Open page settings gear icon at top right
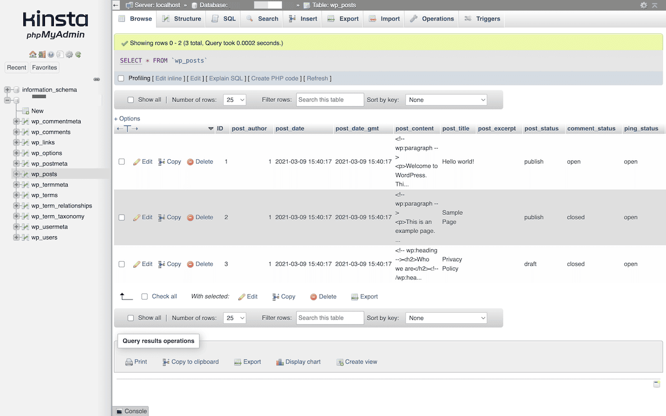Viewport: 666px width, 416px height. (x=644, y=5)
